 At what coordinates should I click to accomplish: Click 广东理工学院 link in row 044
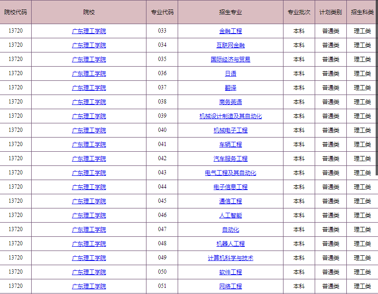click(89, 187)
